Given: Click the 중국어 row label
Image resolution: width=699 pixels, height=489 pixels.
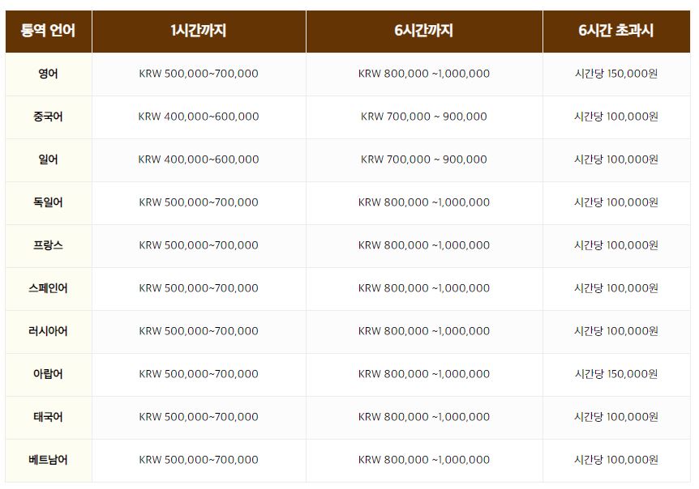Looking at the screenshot, I should point(48,117).
